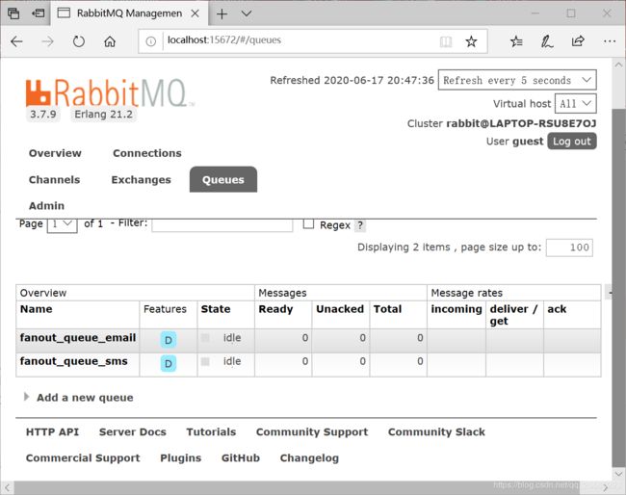Visit the Community Slack link
This screenshot has height=495, width=626.
(x=436, y=432)
